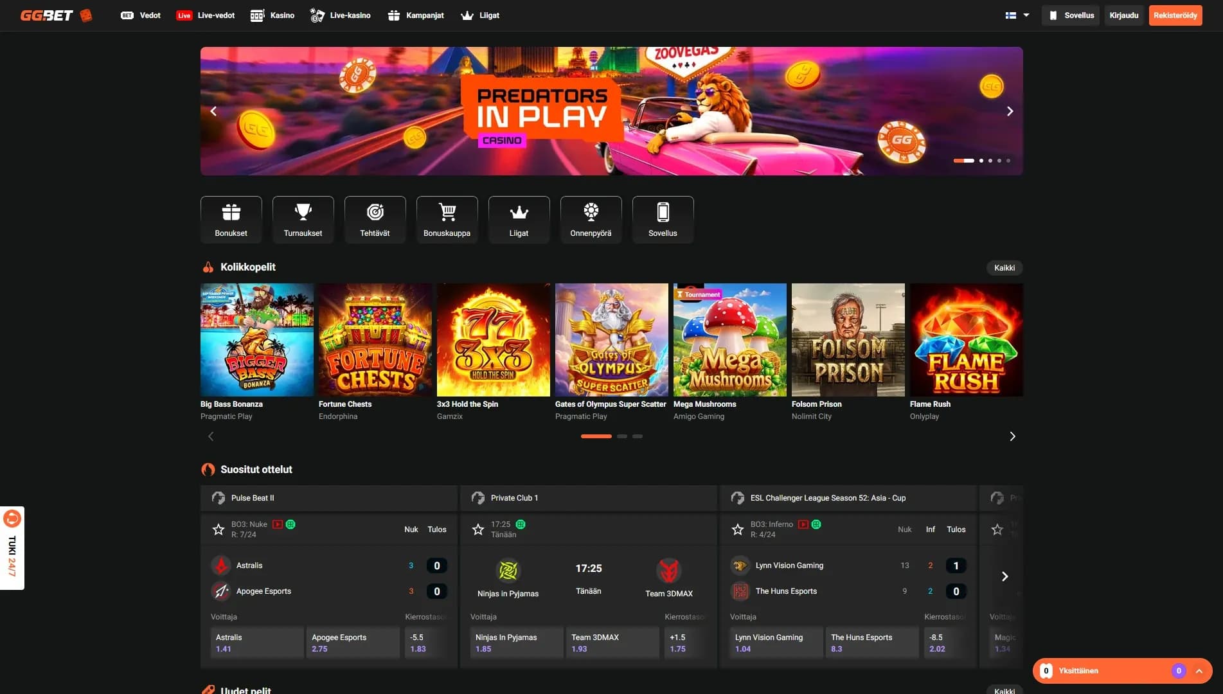Select the second Kolikkopelit carousel page indicator
The image size is (1223, 694).
[621, 436]
